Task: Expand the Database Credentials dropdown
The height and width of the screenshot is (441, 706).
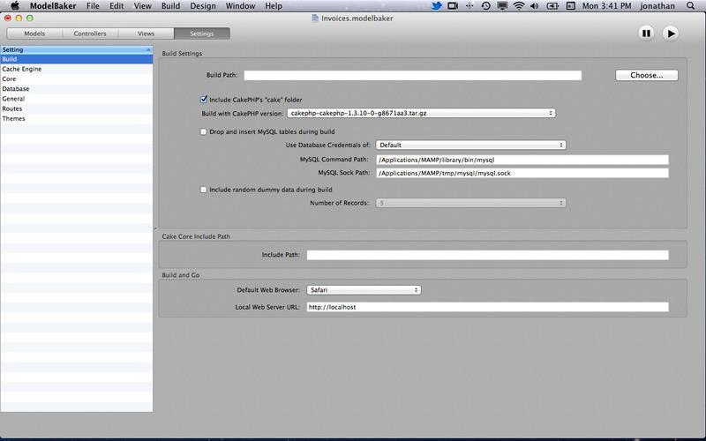Action: (x=470, y=145)
